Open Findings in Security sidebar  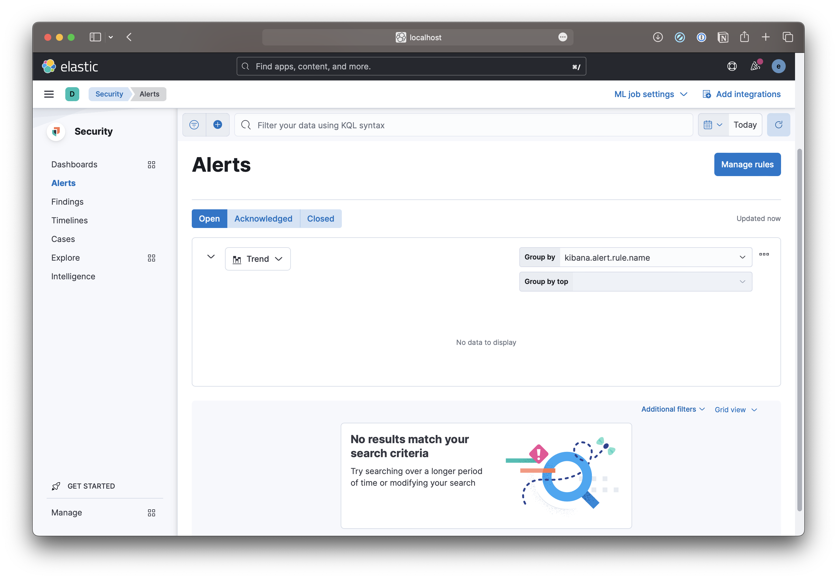67,202
